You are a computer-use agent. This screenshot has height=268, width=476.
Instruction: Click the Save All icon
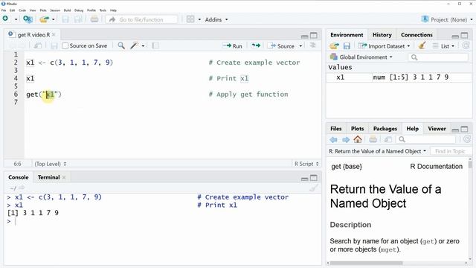click(x=78, y=19)
